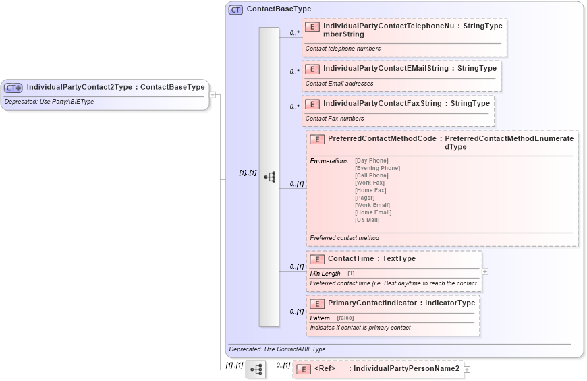
Task: Click the TextType of ContactTime
Action: point(399,259)
